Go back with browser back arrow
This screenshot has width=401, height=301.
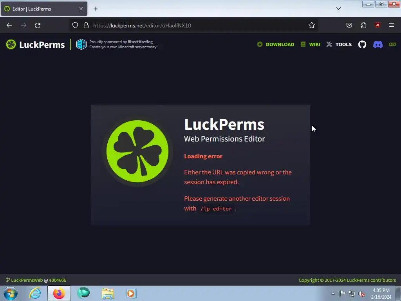coord(9,25)
